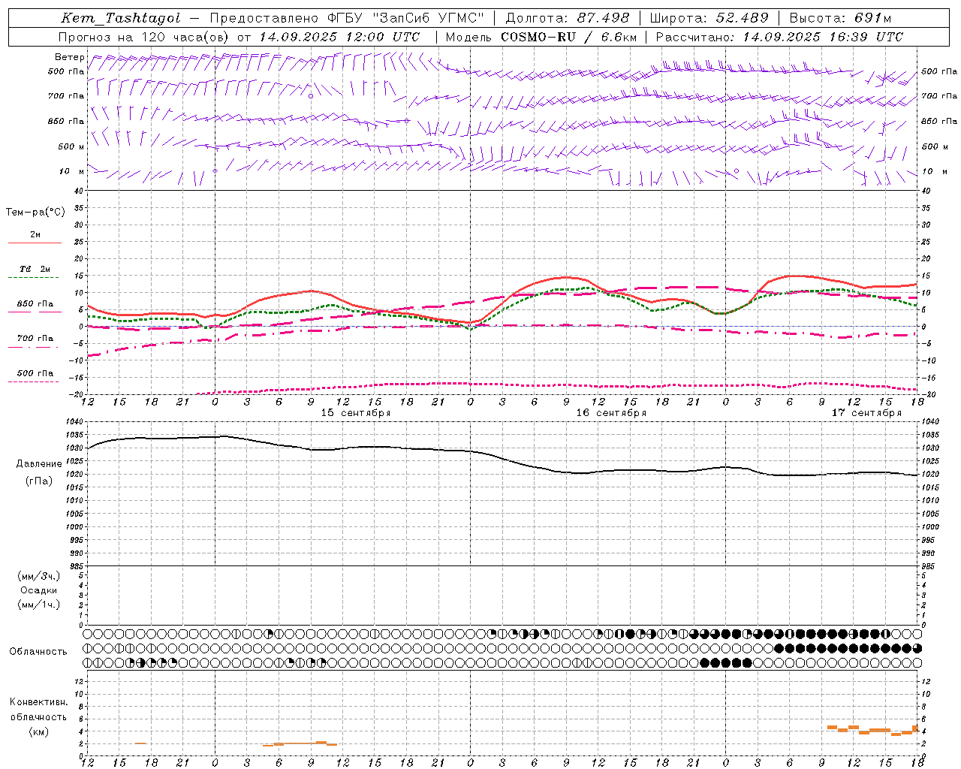Click the Давление pressure panel label
This screenshot has width=961, height=769.
39,464
